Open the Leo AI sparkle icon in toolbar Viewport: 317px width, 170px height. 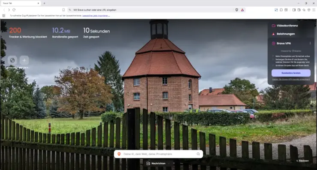pos(304,10)
